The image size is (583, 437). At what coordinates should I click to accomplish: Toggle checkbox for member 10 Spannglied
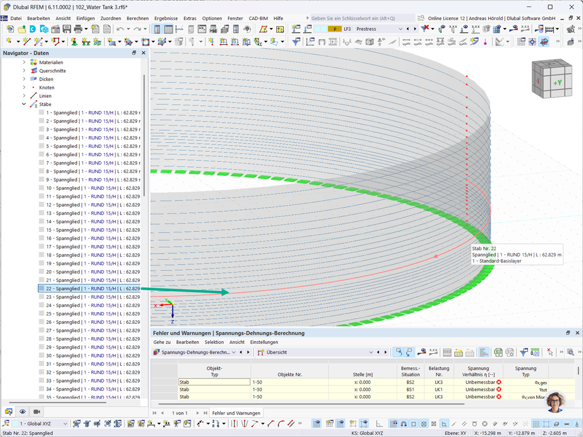(x=41, y=188)
